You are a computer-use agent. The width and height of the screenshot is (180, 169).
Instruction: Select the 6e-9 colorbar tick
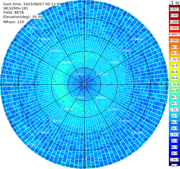174,147
